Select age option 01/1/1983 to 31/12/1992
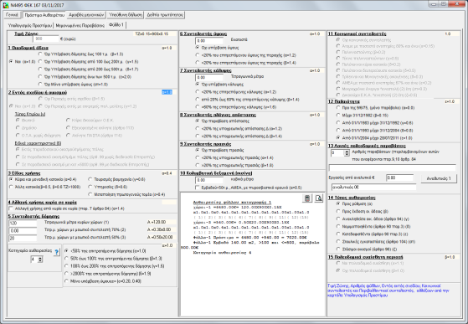The image size is (468, 324). pyautogui.click(x=374, y=122)
